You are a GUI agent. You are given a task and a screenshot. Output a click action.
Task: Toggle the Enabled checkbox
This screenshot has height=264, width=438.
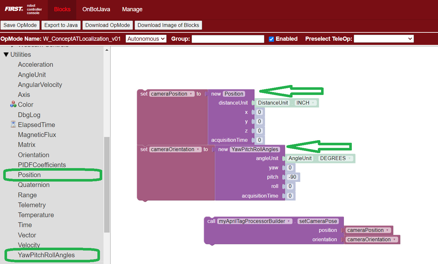point(271,39)
